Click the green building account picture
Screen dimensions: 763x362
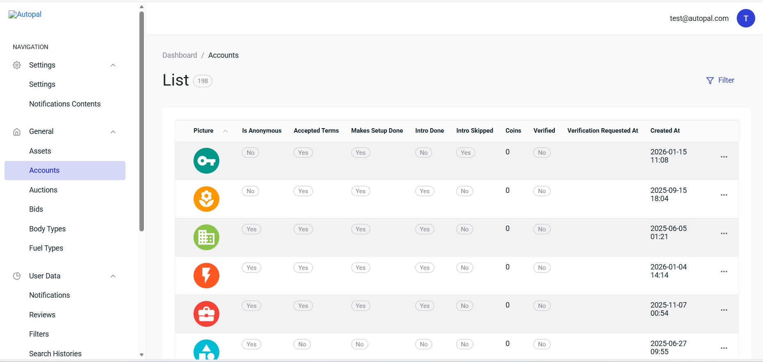(x=206, y=237)
